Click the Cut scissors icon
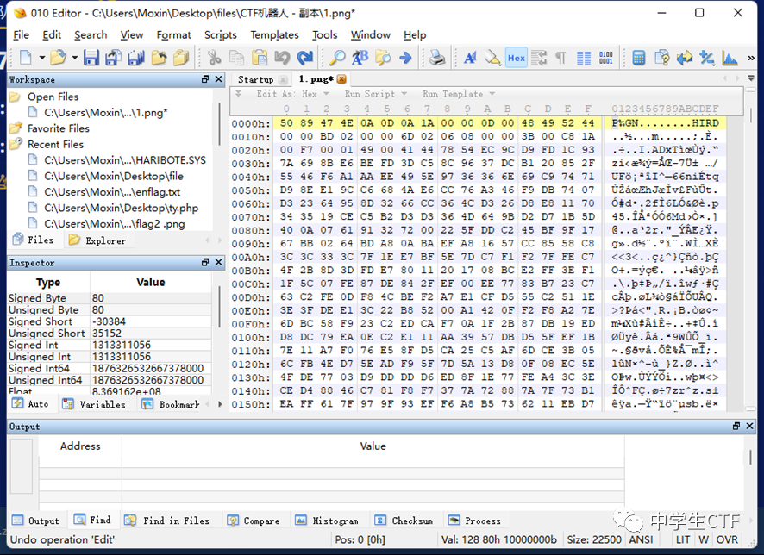 214,58
